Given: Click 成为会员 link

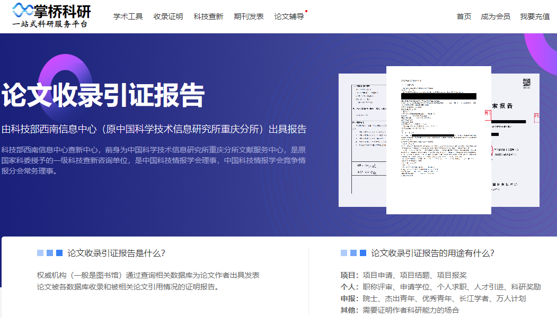Looking at the screenshot, I should [x=495, y=16].
